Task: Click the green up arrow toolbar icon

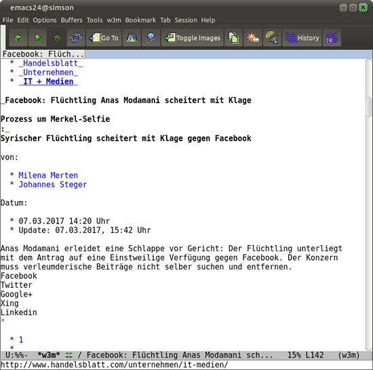Action: [37, 37]
